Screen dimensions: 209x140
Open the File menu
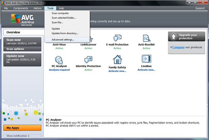tap(6, 8)
